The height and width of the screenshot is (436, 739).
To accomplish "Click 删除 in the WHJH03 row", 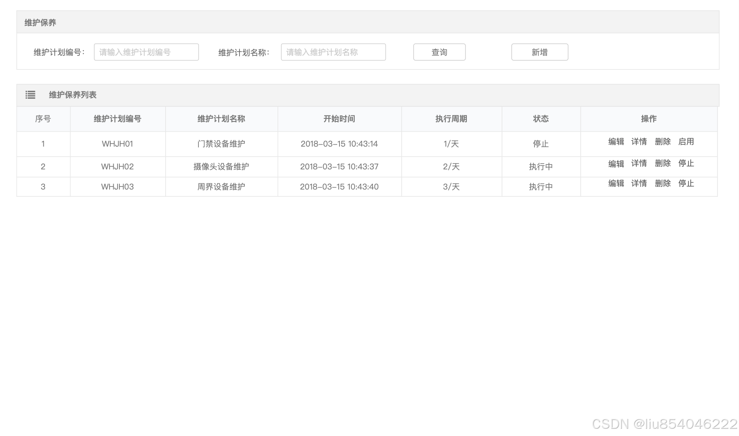I will click(x=663, y=184).
